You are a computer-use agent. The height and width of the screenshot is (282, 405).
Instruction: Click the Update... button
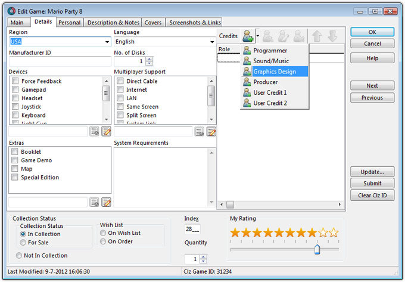[x=372, y=172]
